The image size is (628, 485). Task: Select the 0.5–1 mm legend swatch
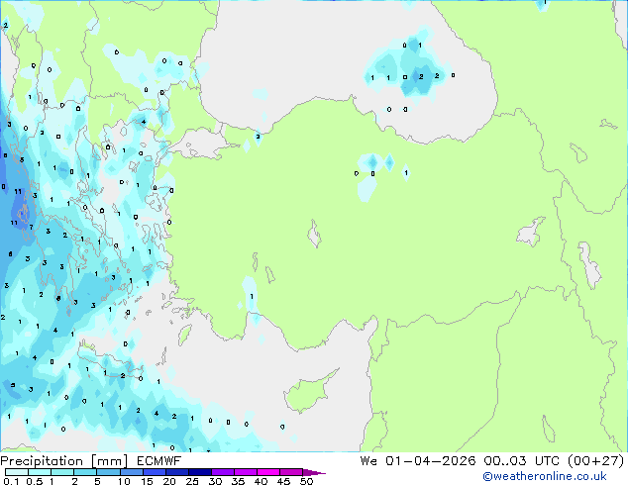[x=40, y=472]
